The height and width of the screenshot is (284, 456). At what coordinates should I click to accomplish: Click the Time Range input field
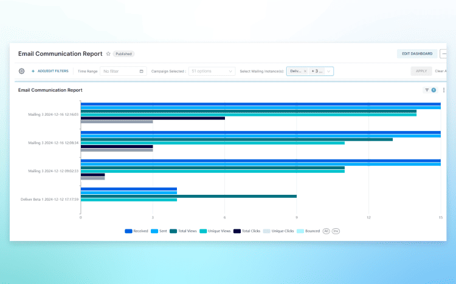click(x=119, y=71)
